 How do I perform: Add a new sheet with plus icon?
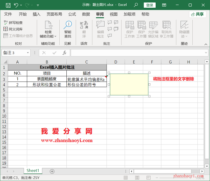[x=52, y=171]
